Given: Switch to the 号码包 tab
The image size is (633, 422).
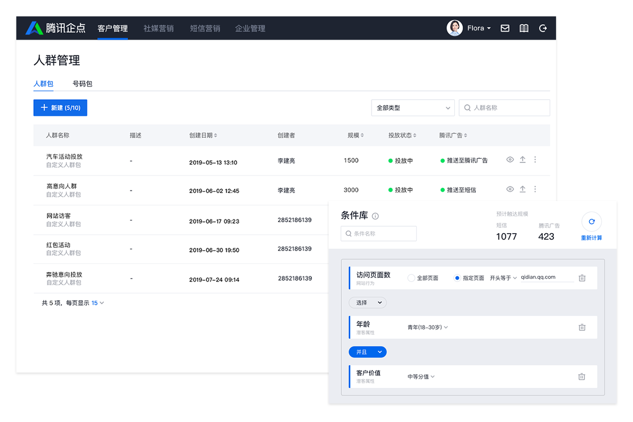Looking at the screenshot, I should pyautogui.click(x=82, y=84).
